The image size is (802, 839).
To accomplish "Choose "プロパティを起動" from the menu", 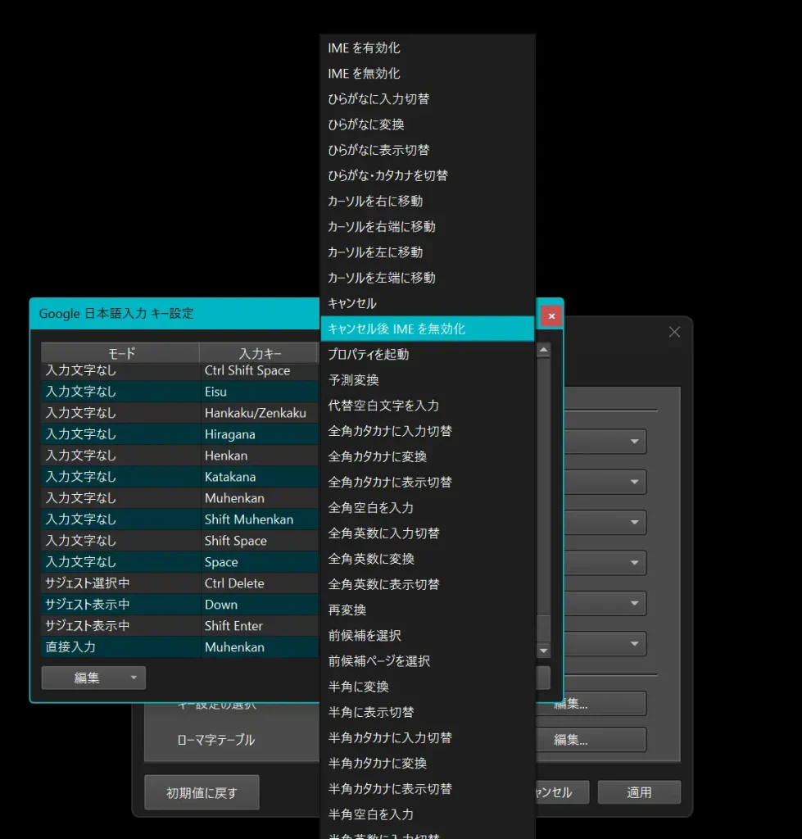I will [x=428, y=354].
